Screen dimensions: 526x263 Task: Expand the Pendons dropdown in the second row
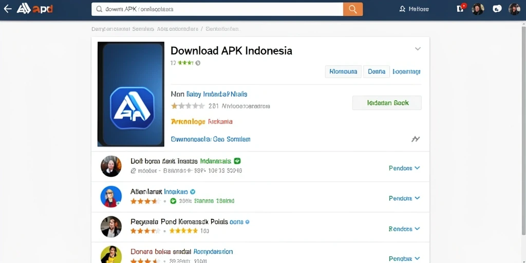coord(404,198)
